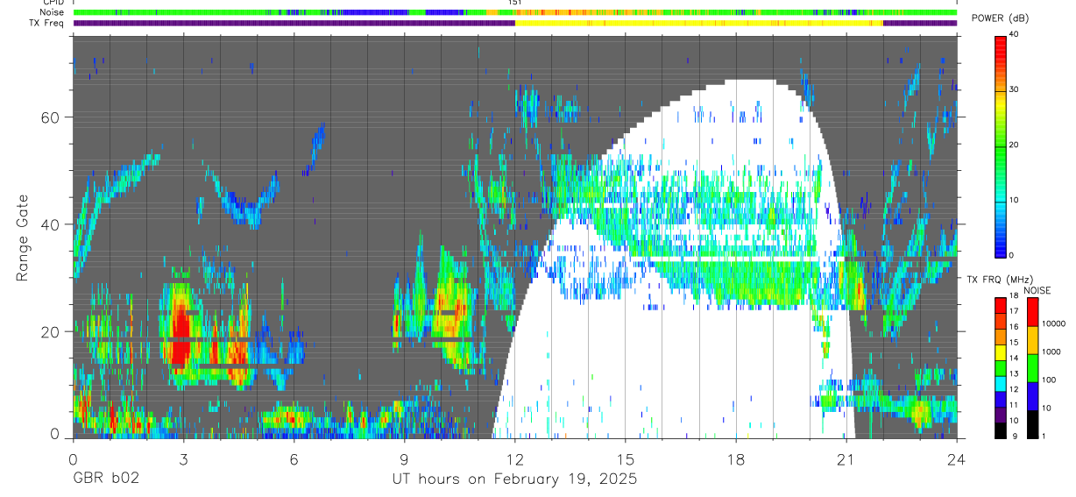Click x-axis tick label '18'
This screenshot has height=497, width=1076.
click(736, 458)
